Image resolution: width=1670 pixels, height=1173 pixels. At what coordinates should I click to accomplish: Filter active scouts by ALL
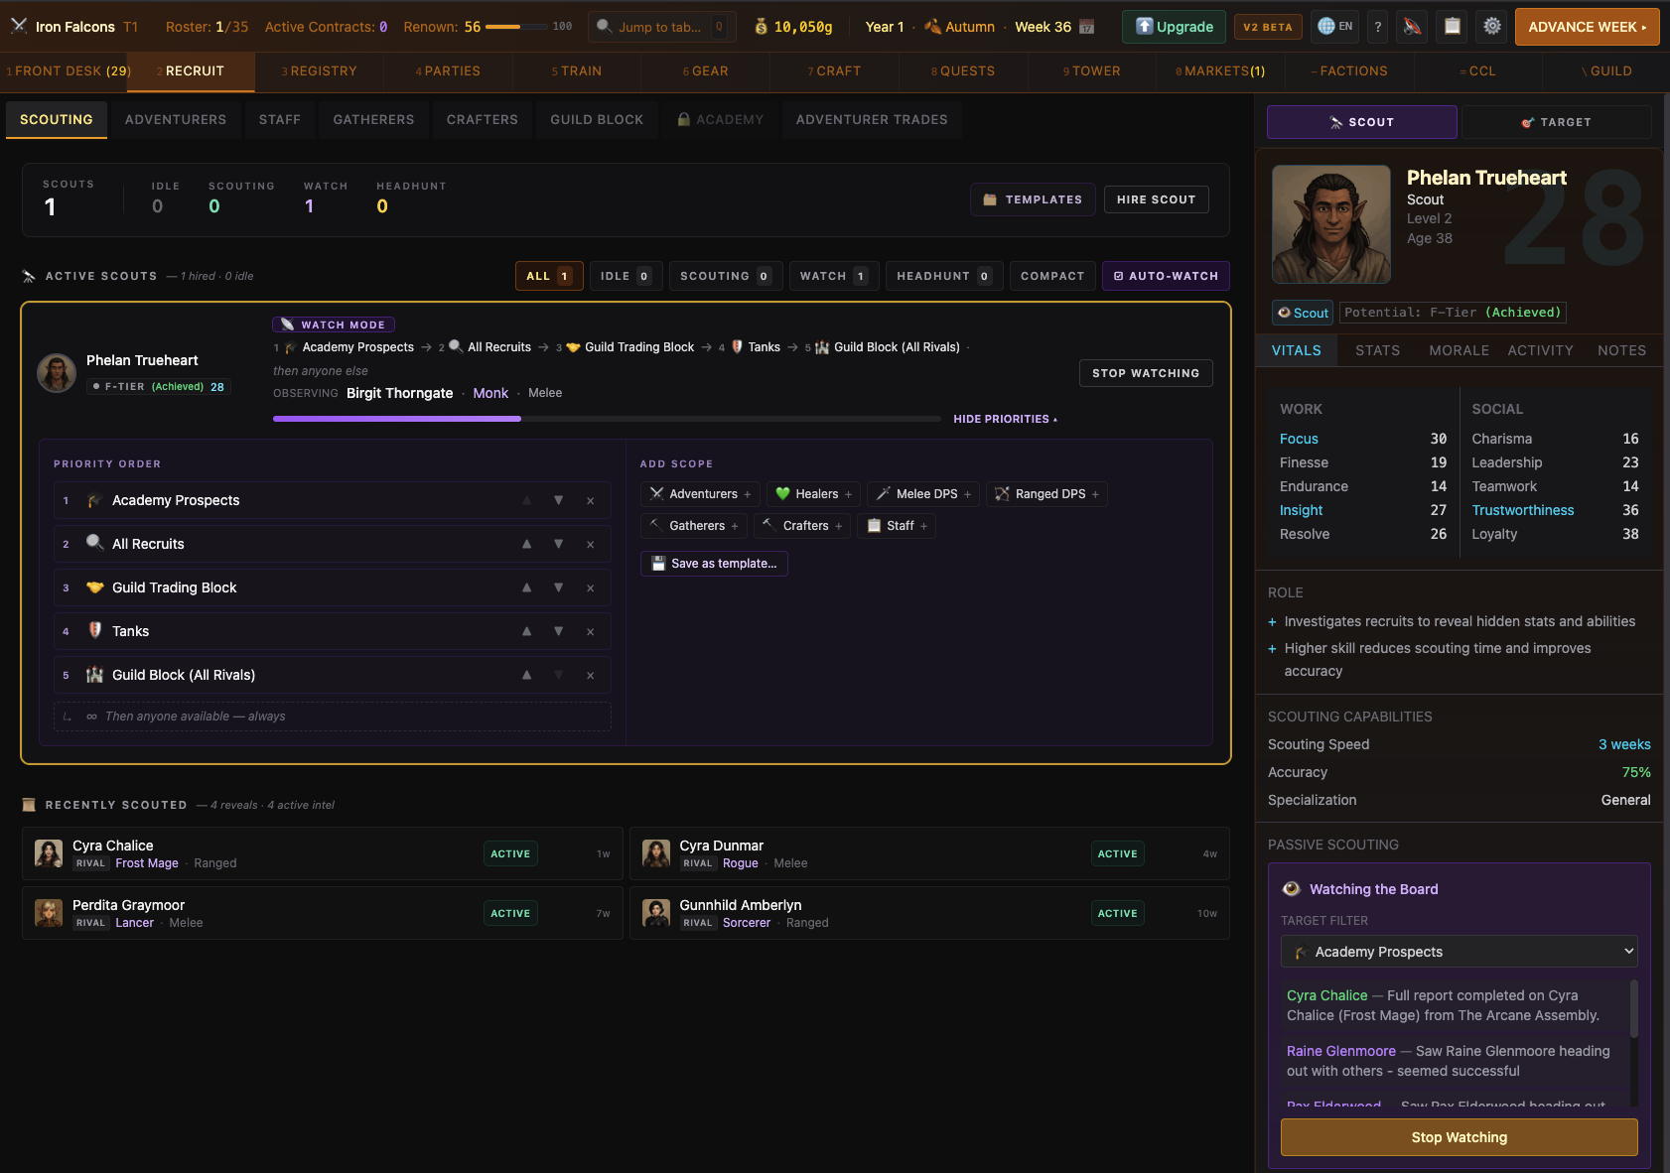click(549, 276)
